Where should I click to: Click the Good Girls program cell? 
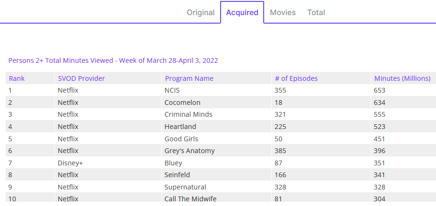(181, 139)
